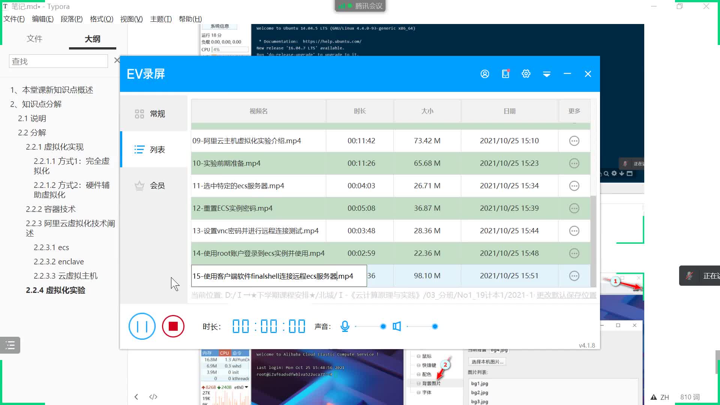
Task: Sort by 大小 column header
Action: pos(427,111)
